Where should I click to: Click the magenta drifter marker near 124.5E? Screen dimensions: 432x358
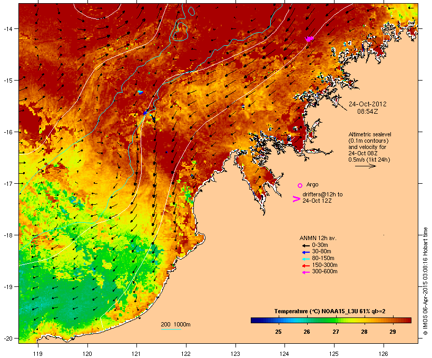[x=309, y=39]
